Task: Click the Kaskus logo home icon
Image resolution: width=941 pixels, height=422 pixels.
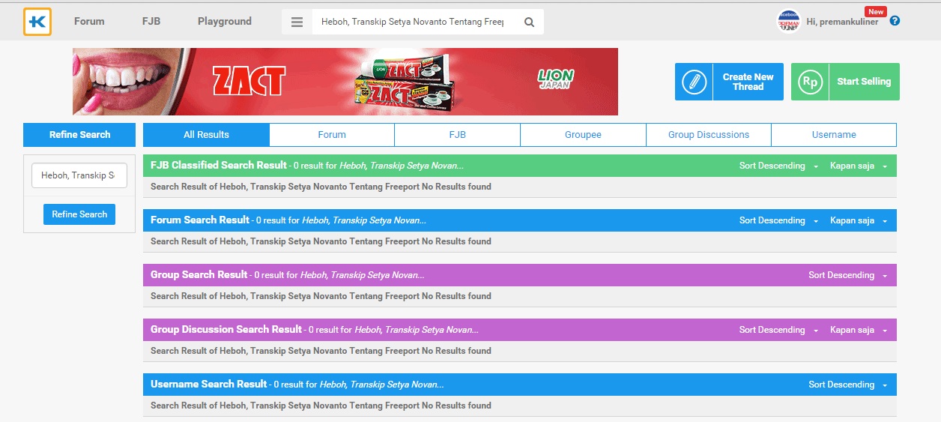Action: pyautogui.click(x=37, y=22)
